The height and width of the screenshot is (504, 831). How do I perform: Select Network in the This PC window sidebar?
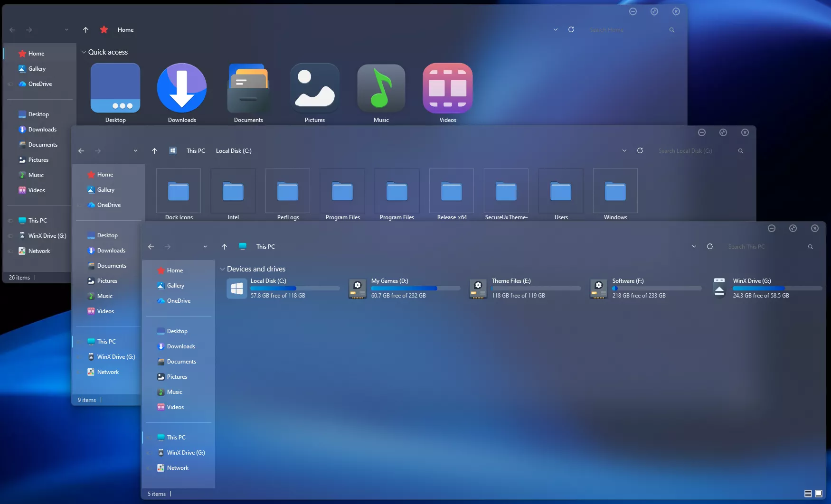click(178, 468)
